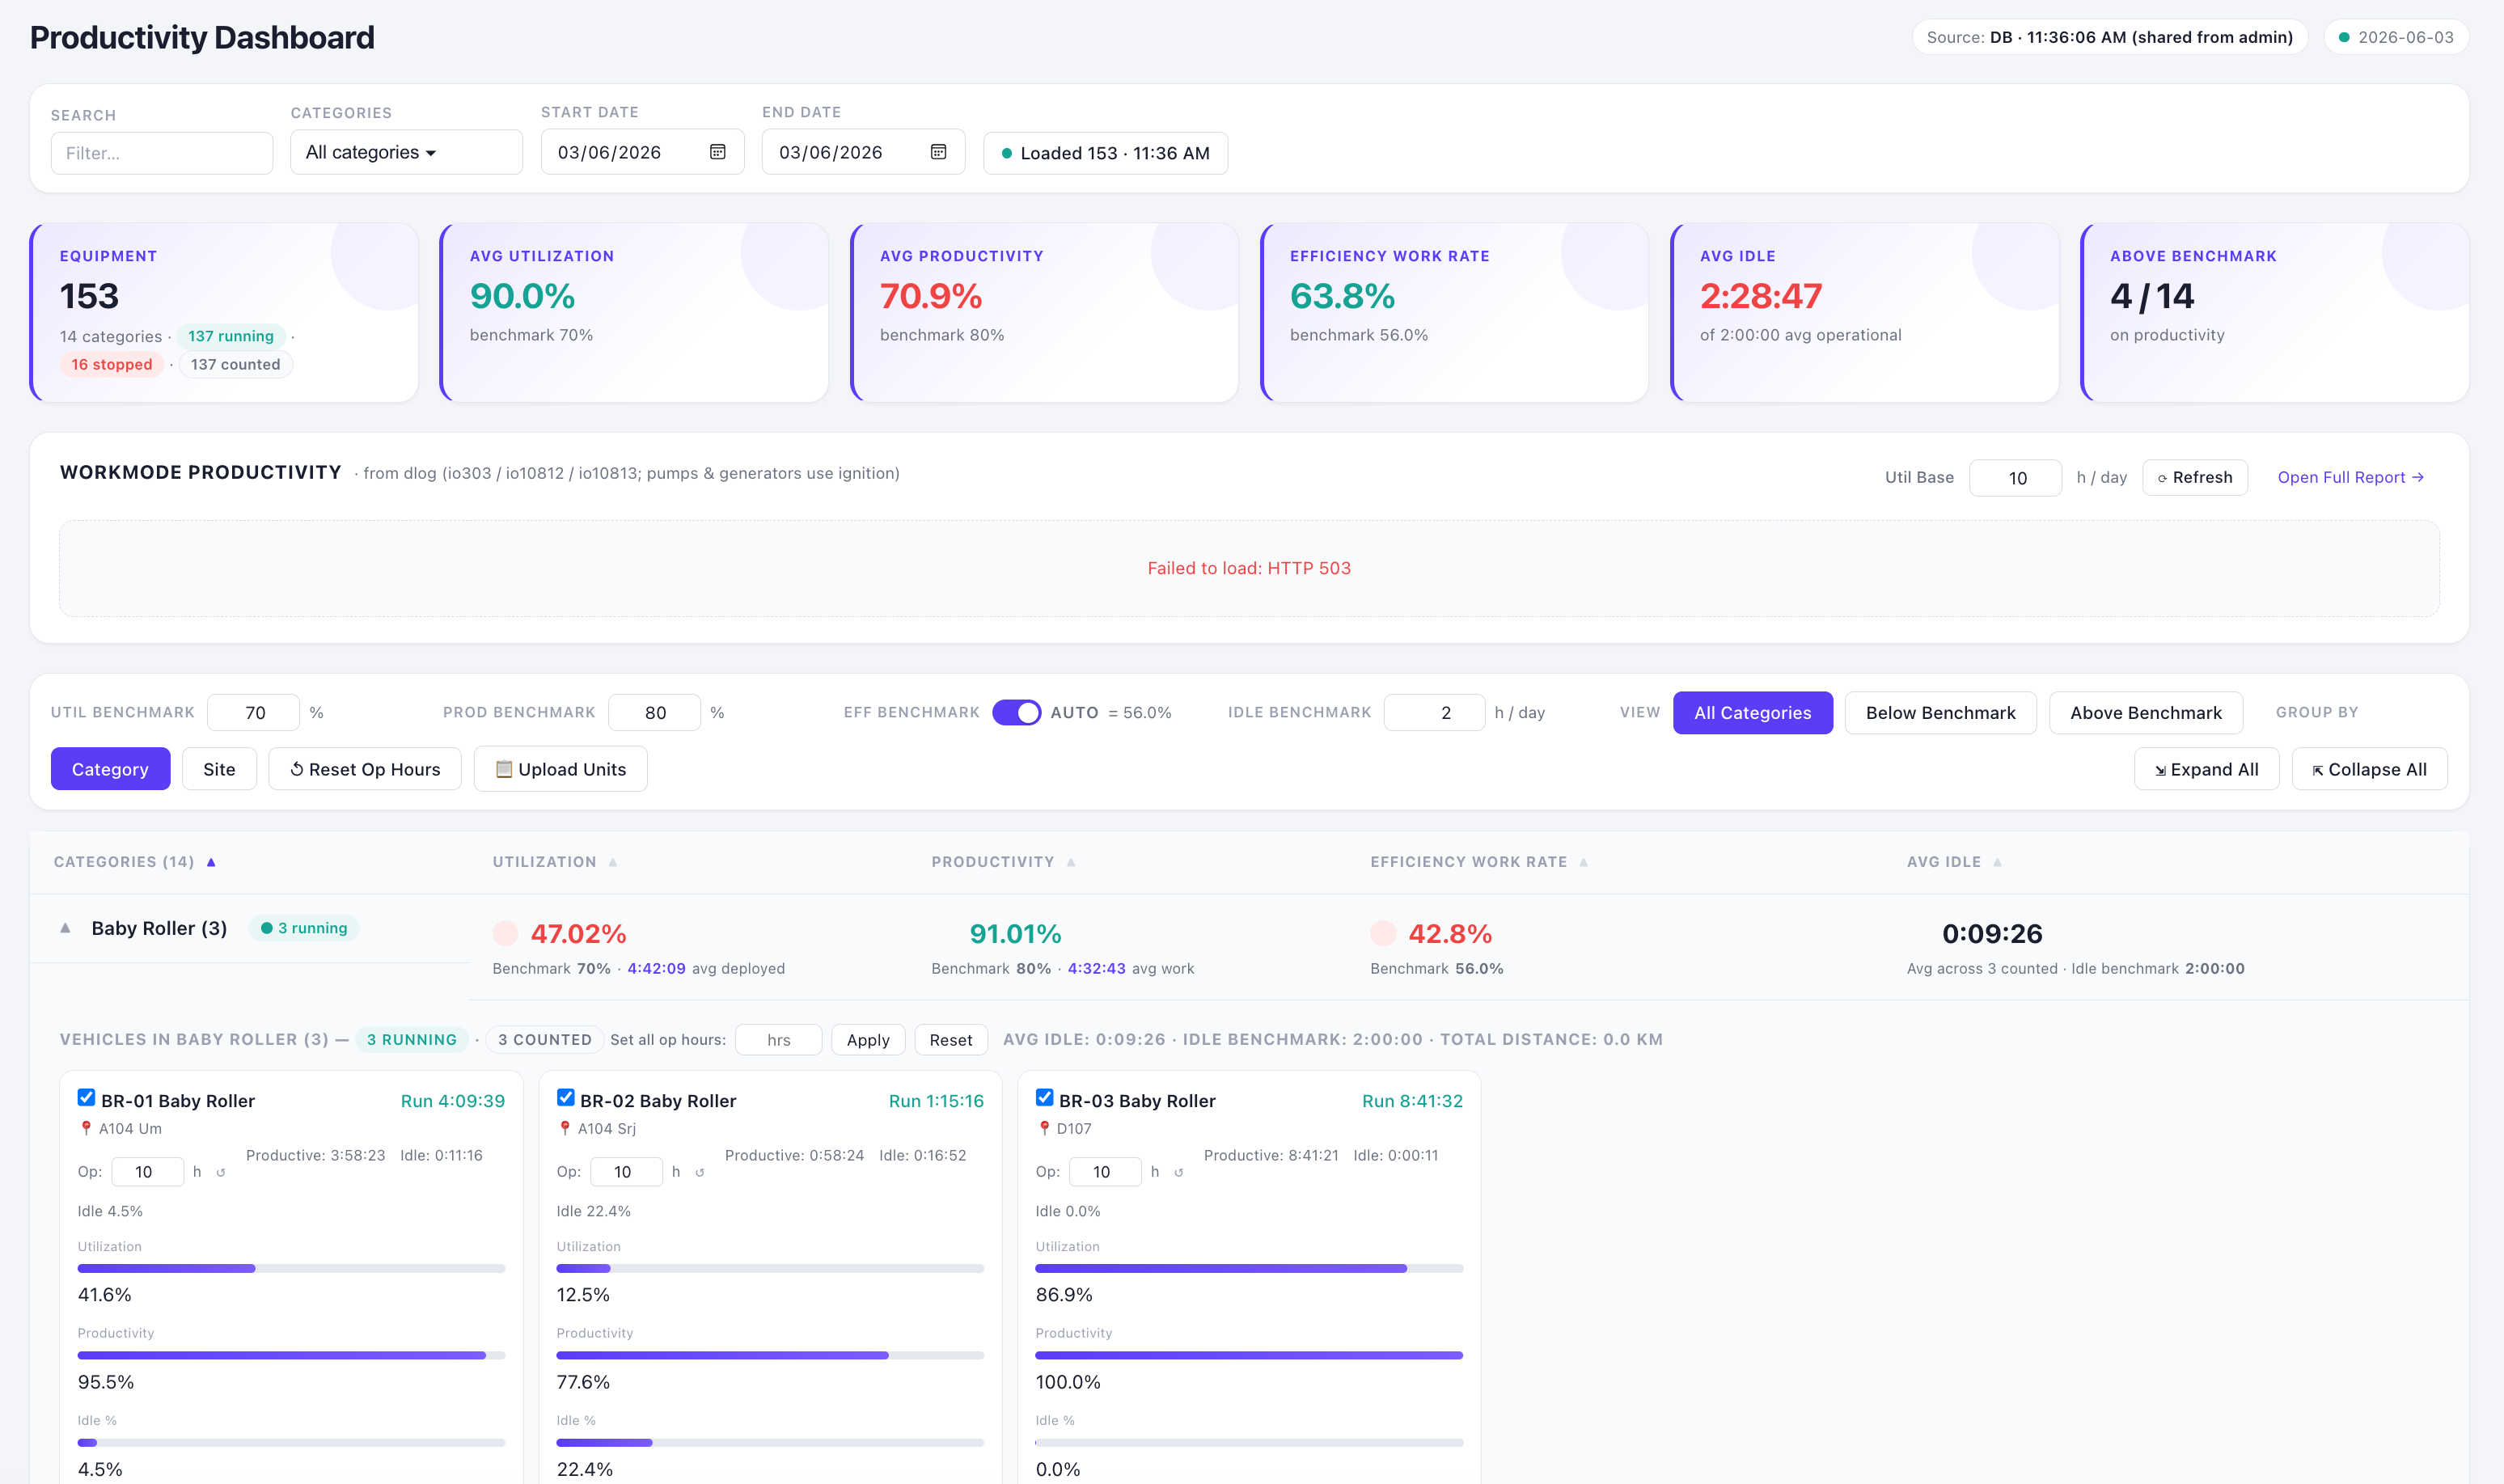Click the reset icon beside BR-01 op hours
Viewport: 2504px width, 1484px height.
pyautogui.click(x=221, y=1172)
